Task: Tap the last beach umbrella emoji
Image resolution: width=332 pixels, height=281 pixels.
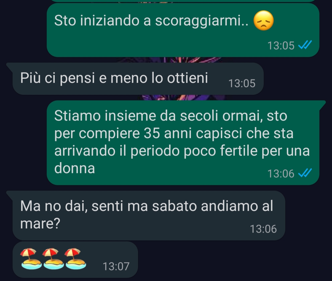Action: pos(75,259)
